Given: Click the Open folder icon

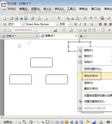Looking at the screenshot, I should tap(11, 18).
